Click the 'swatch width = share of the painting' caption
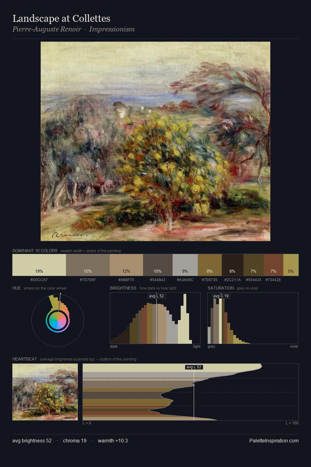311x467 pixels. pyautogui.click(x=91, y=251)
